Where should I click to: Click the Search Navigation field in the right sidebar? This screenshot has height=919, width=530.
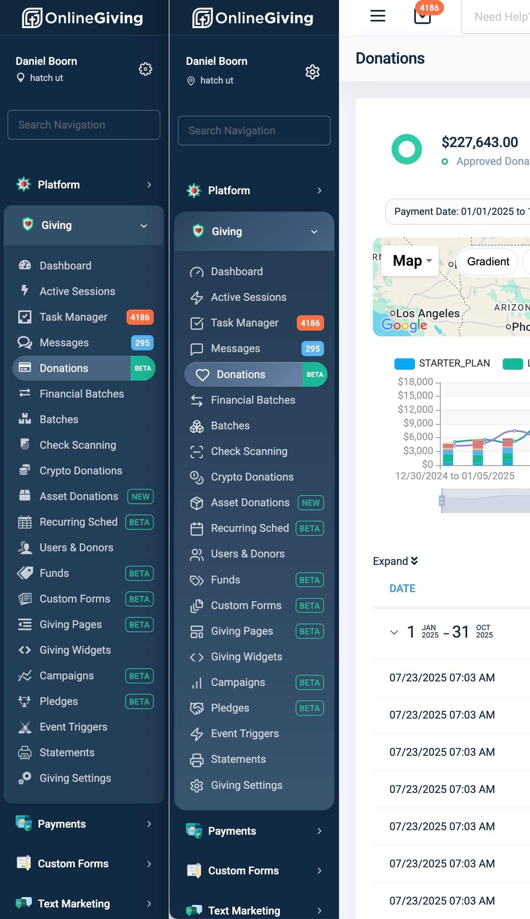click(x=254, y=131)
